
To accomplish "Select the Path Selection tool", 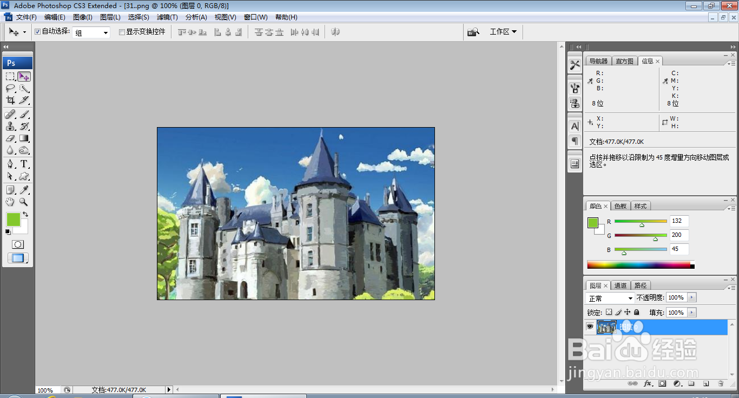I will click(10, 176).
